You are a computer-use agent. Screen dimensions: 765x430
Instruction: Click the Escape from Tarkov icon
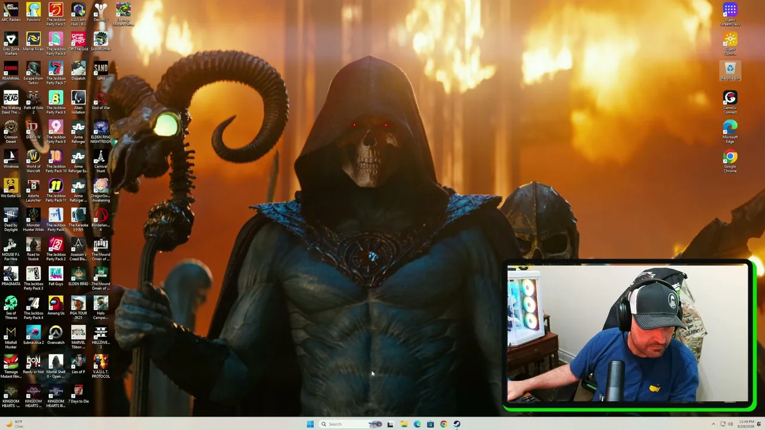pos(33,73)
